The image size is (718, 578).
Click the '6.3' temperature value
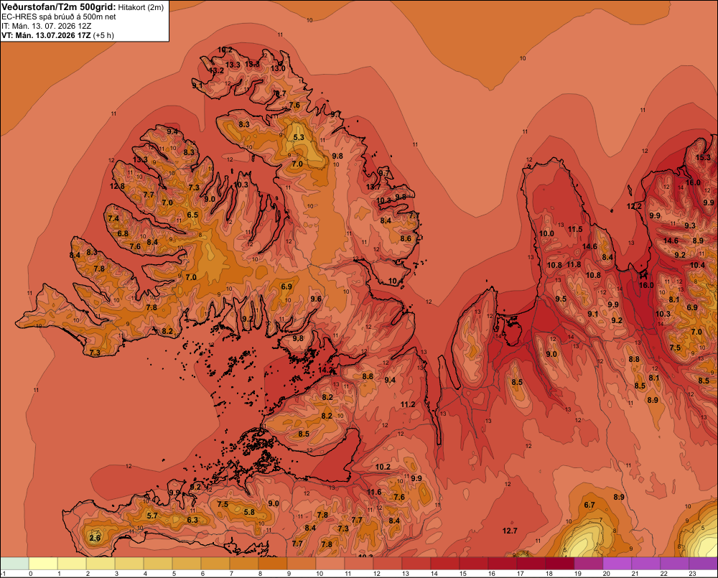coord(192,520)
